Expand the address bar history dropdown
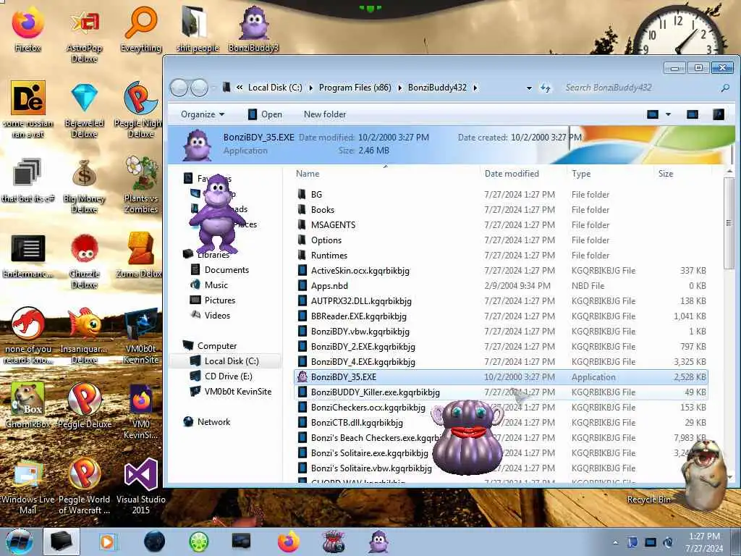Viewport: 741px width, 556px height. click(529, 88)
